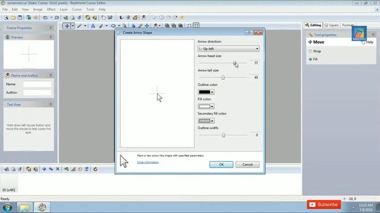The width and height of the screenshot is (380, 213).
Task: Open the More information link
Action: point(148,162)
